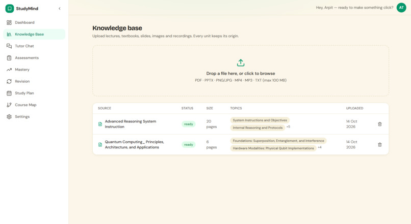The height and width of the screenshot is (224, 411).
Task: Expand the +4 more topics indicator
Action: tap(320, 147)
